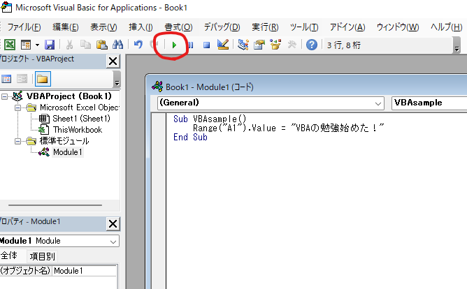Click the Cut scissors icon
This screenshot has height=289, width=467.
pos(69,45)
